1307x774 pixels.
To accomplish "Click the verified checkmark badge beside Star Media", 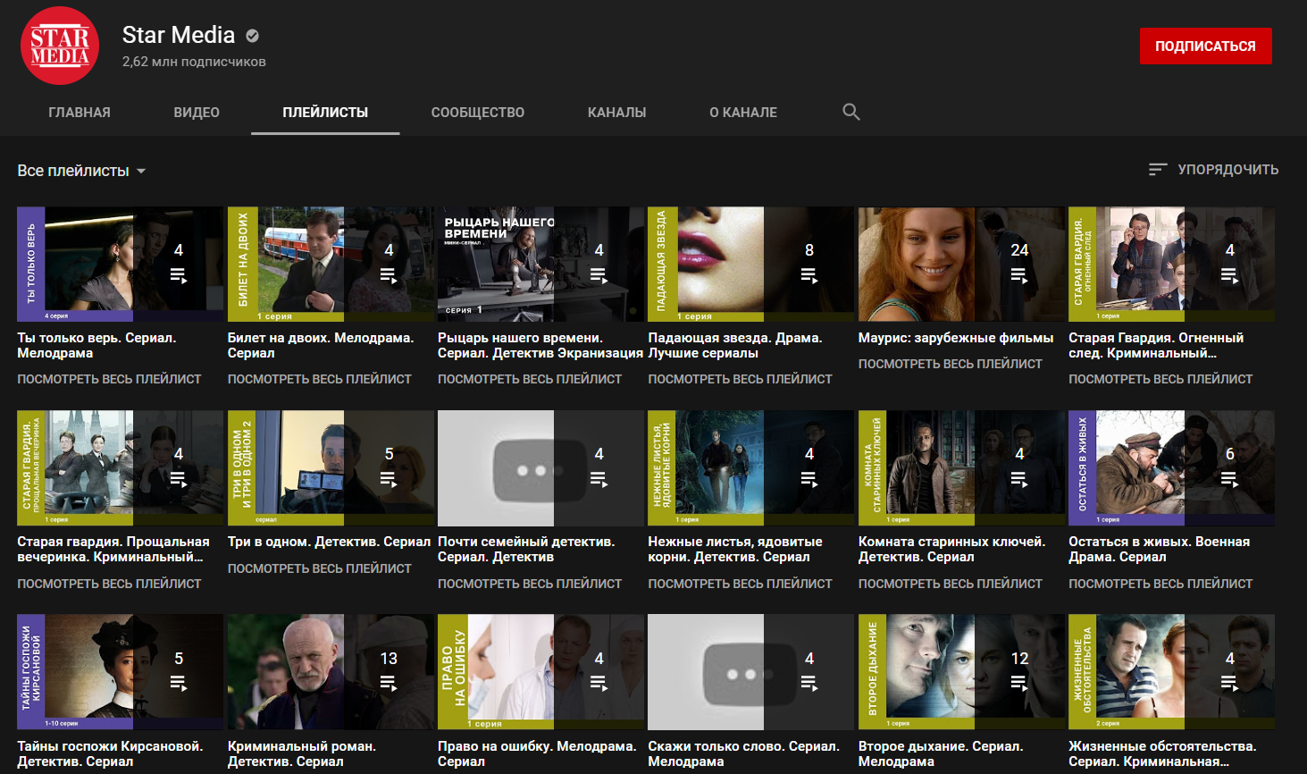I will 253,36.
